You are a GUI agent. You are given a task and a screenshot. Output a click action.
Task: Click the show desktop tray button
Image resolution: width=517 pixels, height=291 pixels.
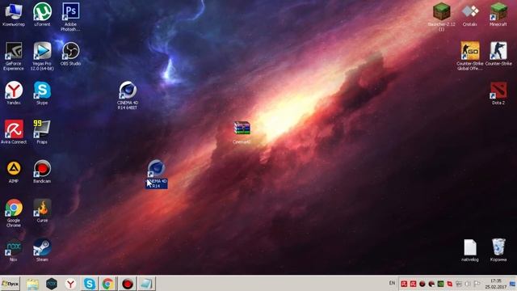[513, 284]
